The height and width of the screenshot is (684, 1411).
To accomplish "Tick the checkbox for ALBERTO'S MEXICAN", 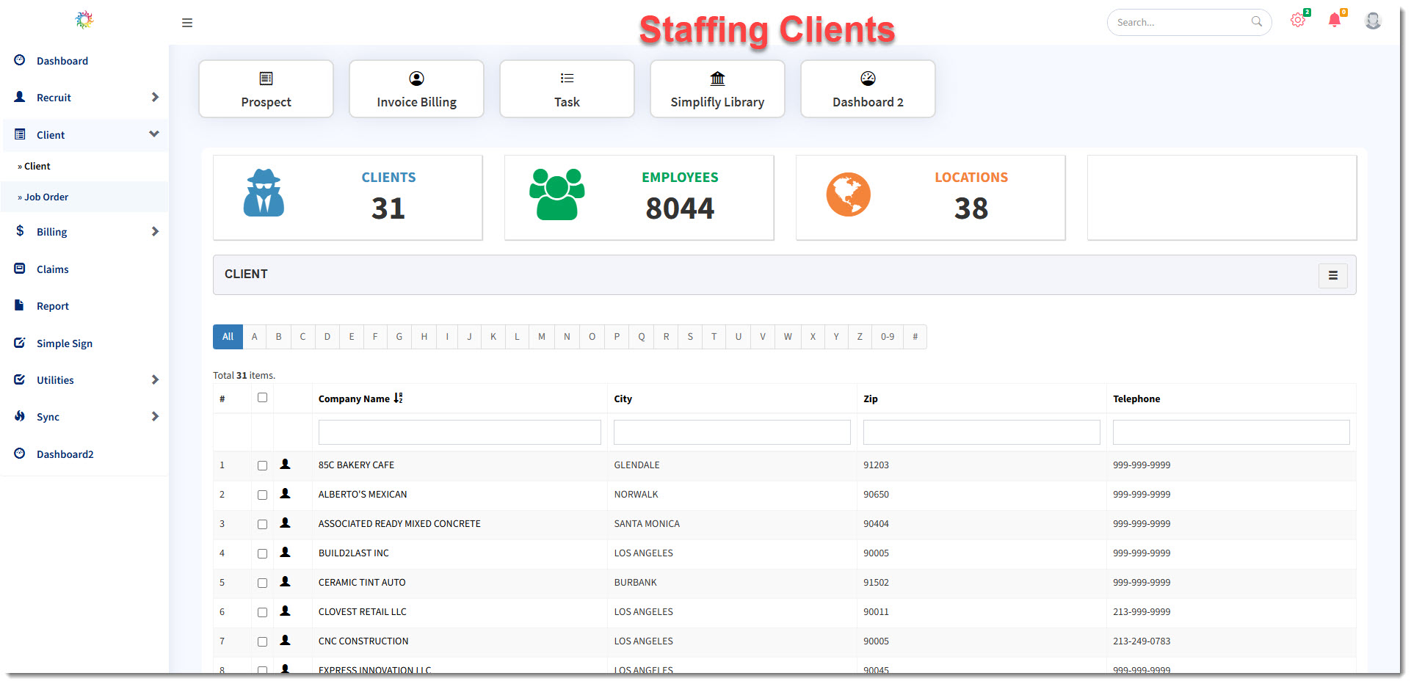I will [x=262, y=495].
